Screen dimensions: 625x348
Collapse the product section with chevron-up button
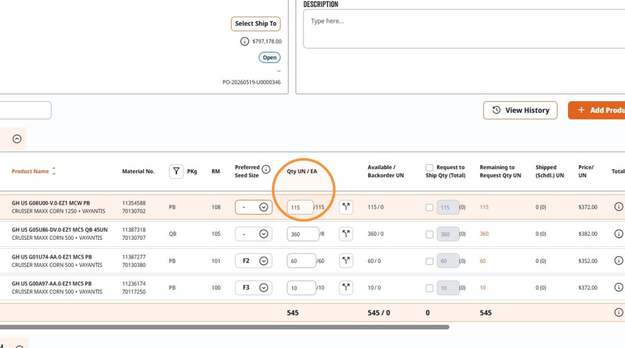point(17,139)
